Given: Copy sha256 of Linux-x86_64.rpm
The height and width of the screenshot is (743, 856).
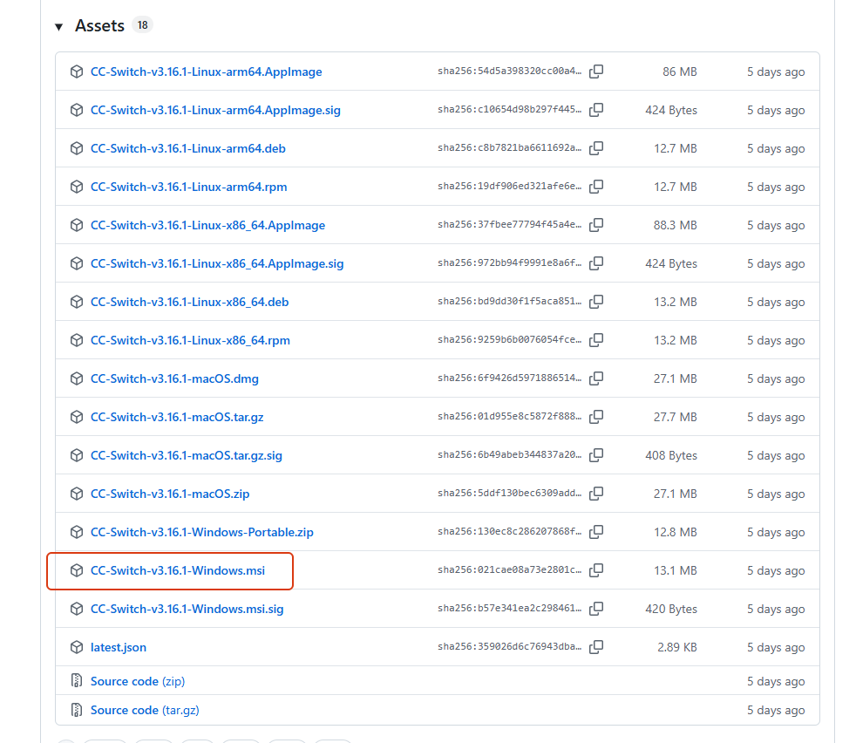Looking at the screenshot, I should (x=596, y=340).
